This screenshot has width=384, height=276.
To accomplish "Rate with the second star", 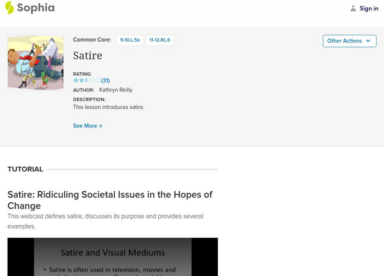I will click(x=82, y=80).
